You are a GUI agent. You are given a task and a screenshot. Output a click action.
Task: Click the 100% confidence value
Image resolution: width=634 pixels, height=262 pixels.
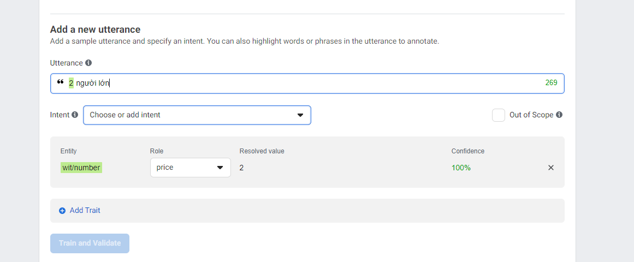461,168
